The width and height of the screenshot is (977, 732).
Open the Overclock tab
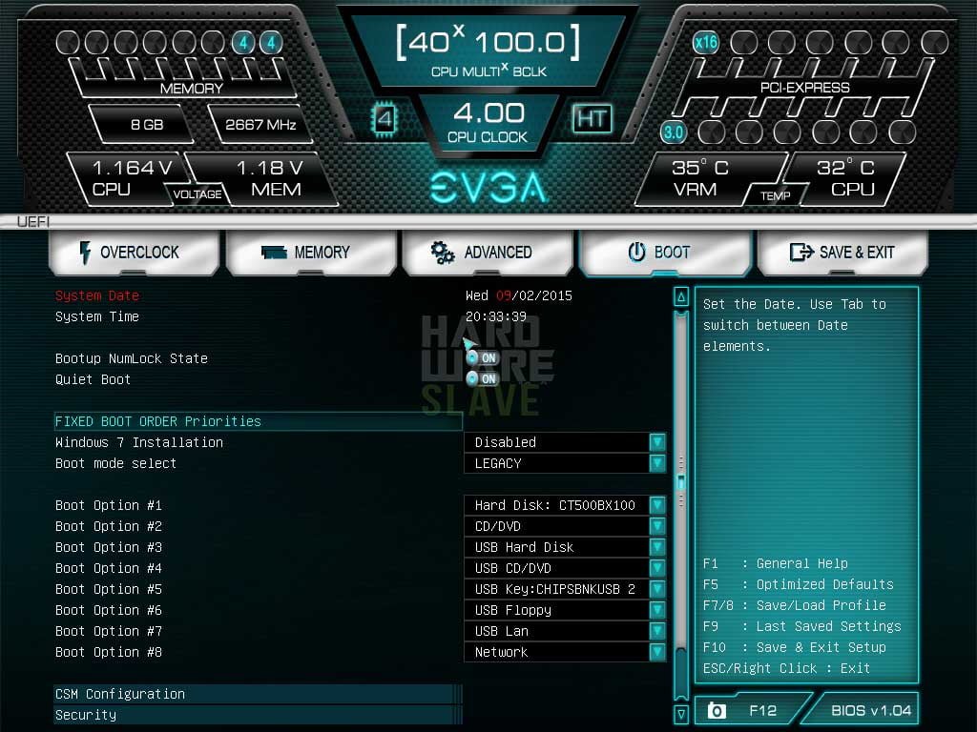click(134, 252)
